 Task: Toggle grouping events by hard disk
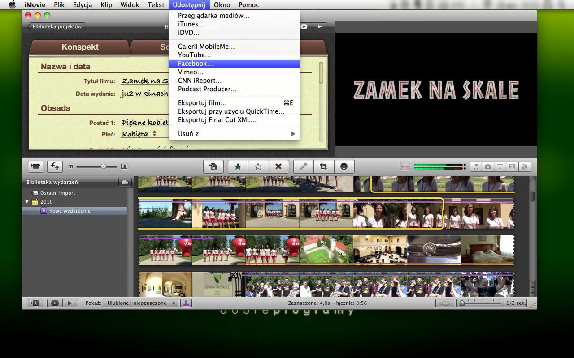coord(125,182)
